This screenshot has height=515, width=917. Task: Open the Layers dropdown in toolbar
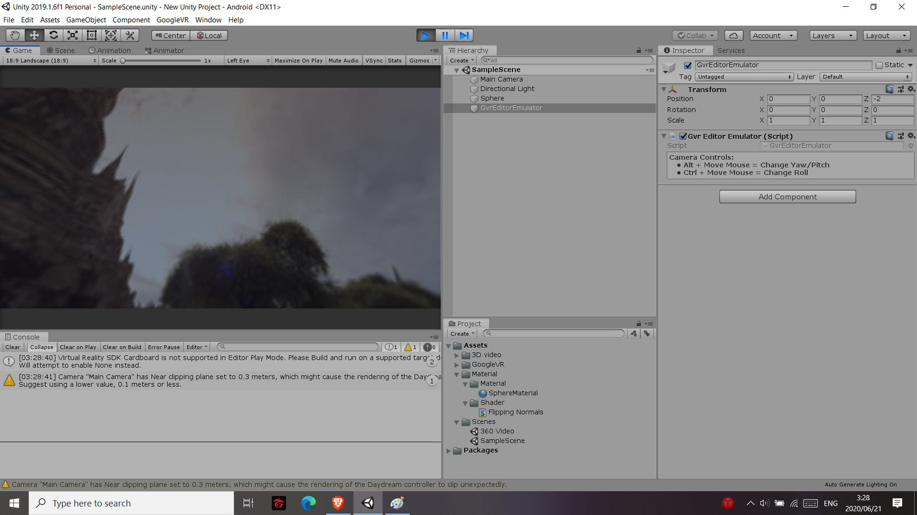coord(833,36)
